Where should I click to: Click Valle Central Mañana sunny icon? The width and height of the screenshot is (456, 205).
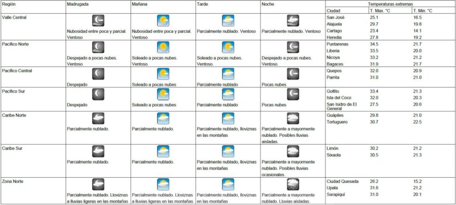tap(163, 20)
